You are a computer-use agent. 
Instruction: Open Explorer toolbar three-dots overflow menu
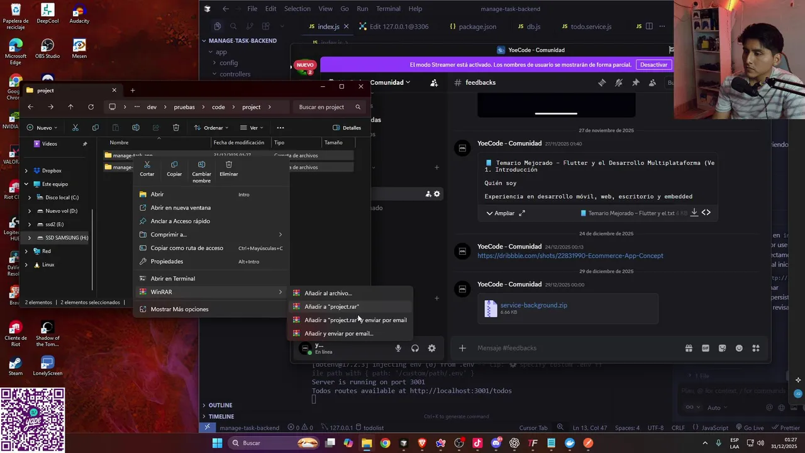pyautogui.click(x=280, y=128)
